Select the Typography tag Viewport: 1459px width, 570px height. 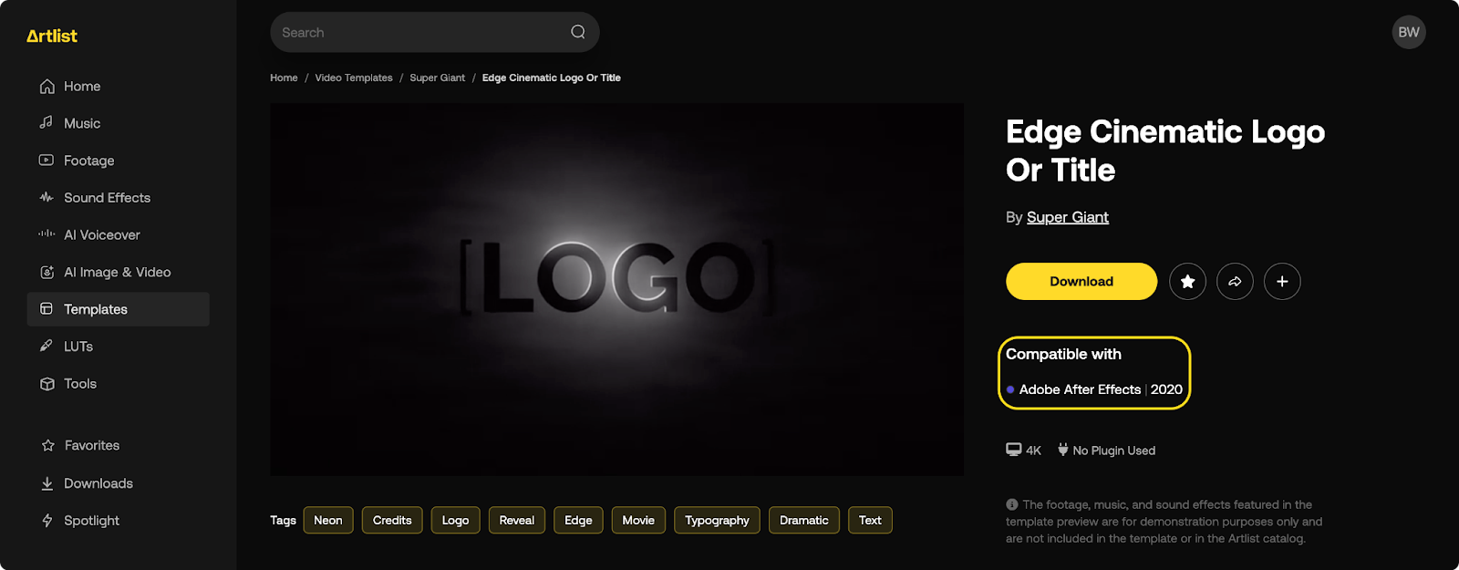(x=717, y=521)
